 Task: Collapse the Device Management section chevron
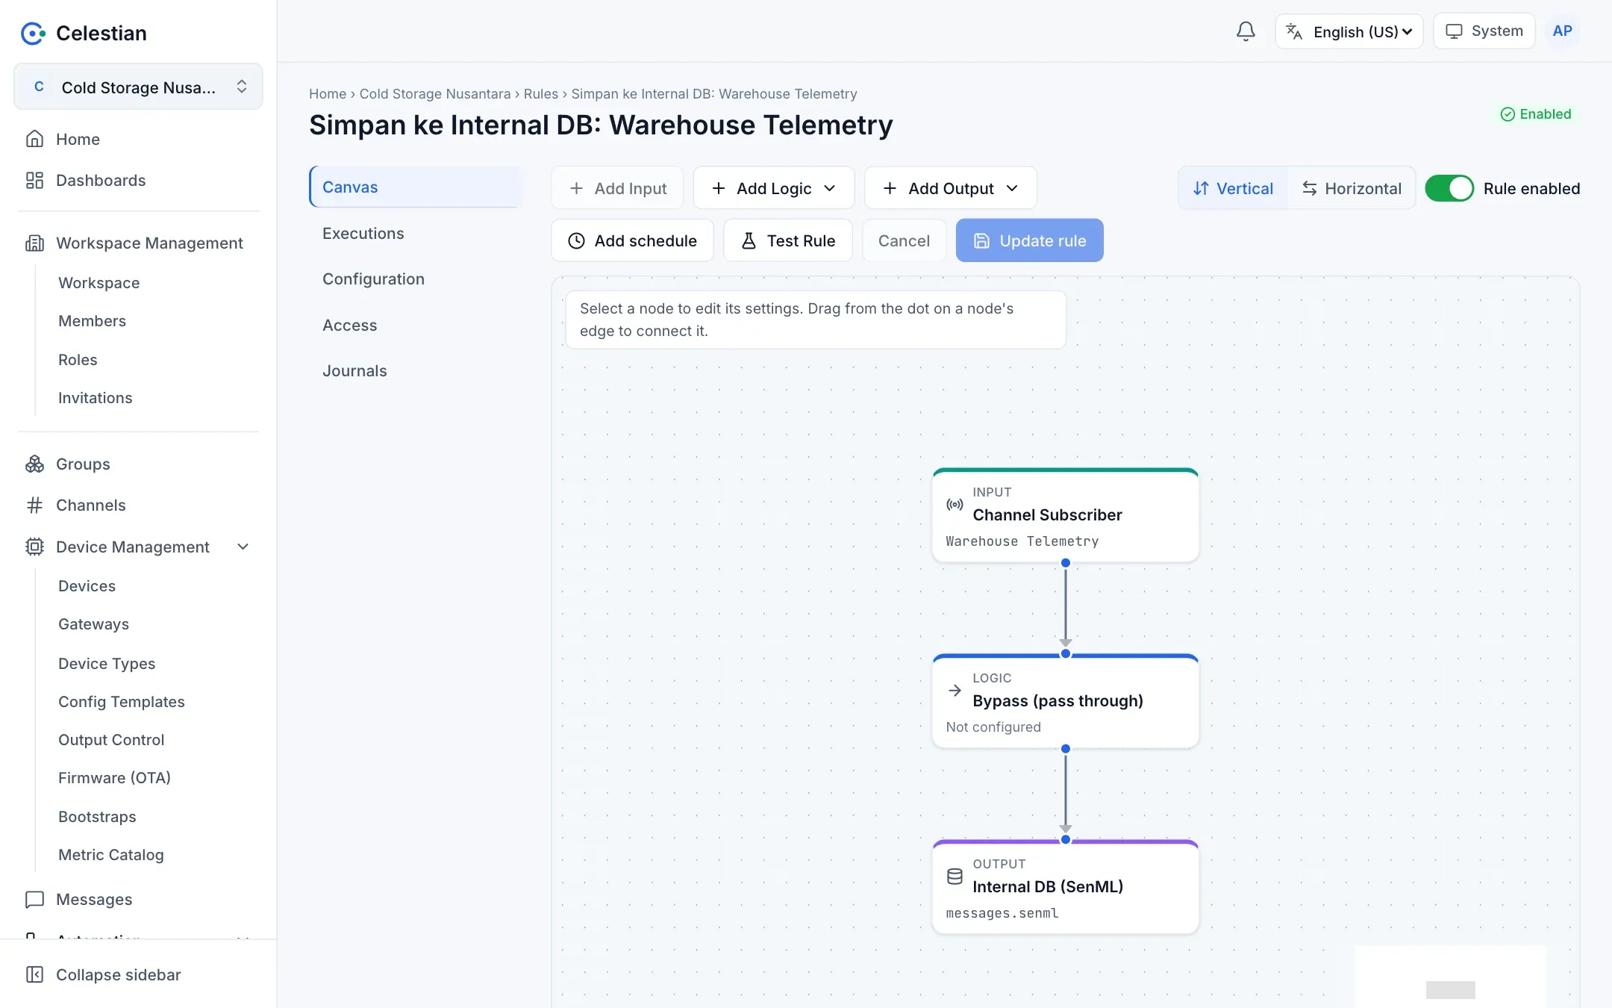pos(243,547)
